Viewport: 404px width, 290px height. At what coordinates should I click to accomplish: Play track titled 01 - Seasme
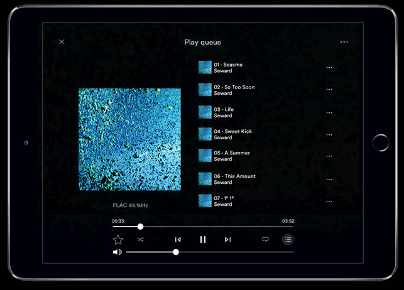[x=228, y=65]
